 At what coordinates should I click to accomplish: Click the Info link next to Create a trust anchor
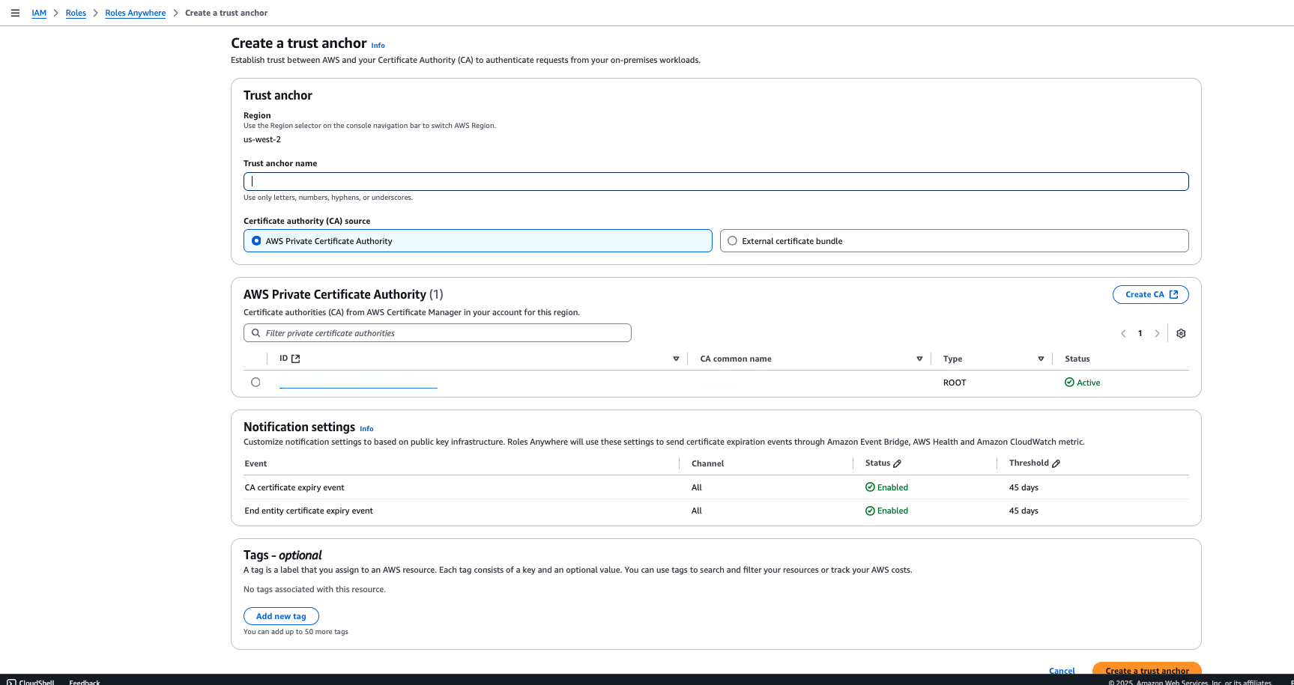point(378,45)
